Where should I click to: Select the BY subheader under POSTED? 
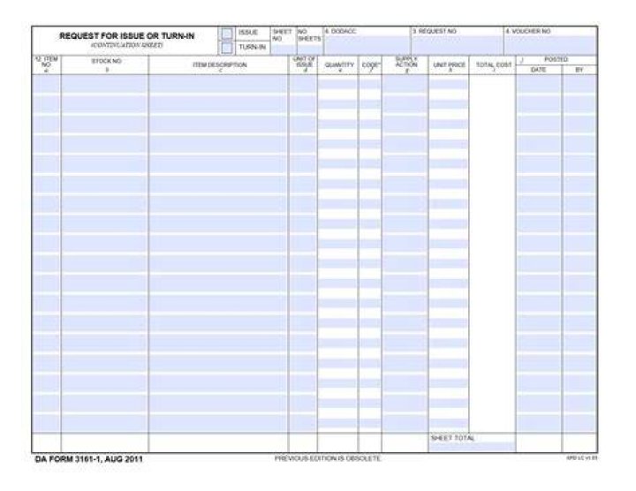(x=579, y=70)
